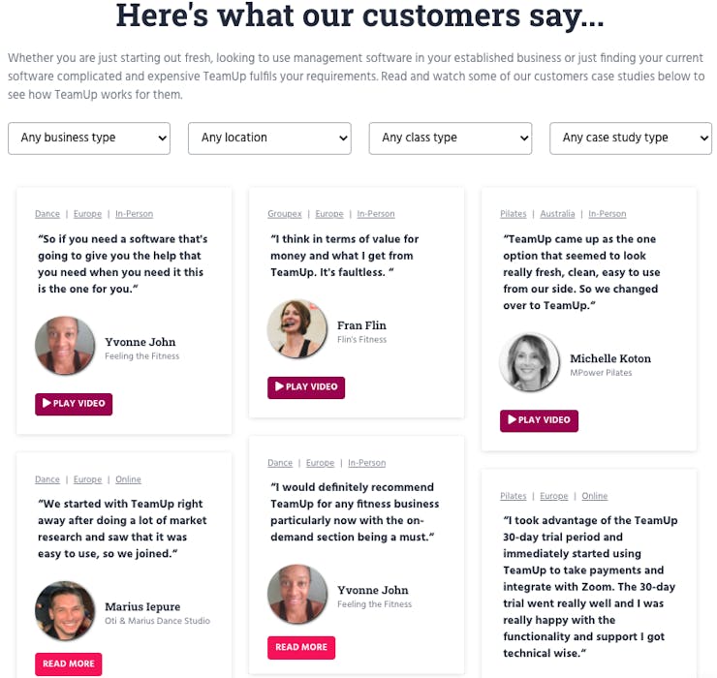Image resolution: width=717 pixels, height=678 pixels.
Task: Click Michelle Koton's profile photo
Action: point(530,362)
